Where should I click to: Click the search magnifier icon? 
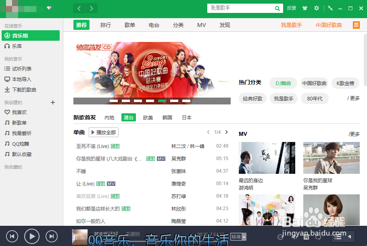pyautogui.click(x=277, y=8)
